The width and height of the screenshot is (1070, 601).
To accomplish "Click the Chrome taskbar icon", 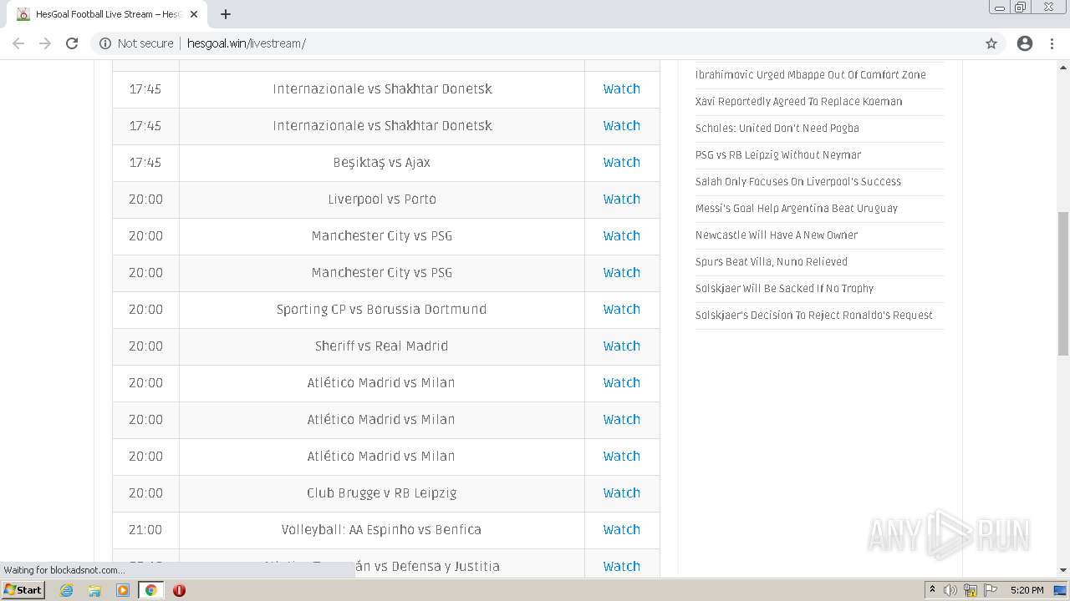I will coord(150,590).
